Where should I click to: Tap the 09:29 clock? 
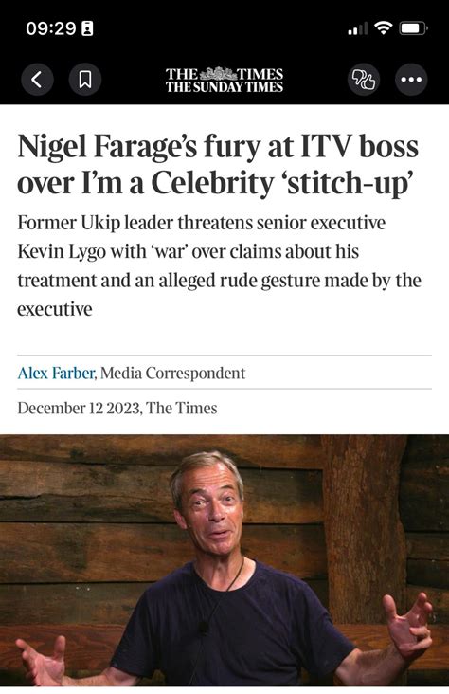click(51, 28)
